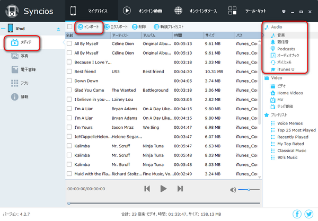The width and height of the screenshot is (318, 221).
Task: Skip to next track
Action: click(x=180, y=189)
